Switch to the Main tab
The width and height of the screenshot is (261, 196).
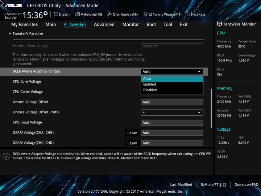tap(51, 25)
